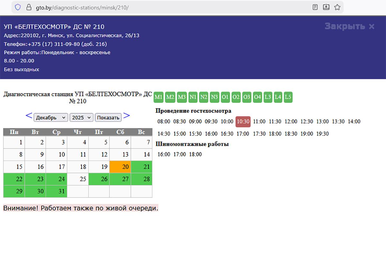Click the save page download icon
The height and width of the screenshot is (257, 386).
click(326, 7)
